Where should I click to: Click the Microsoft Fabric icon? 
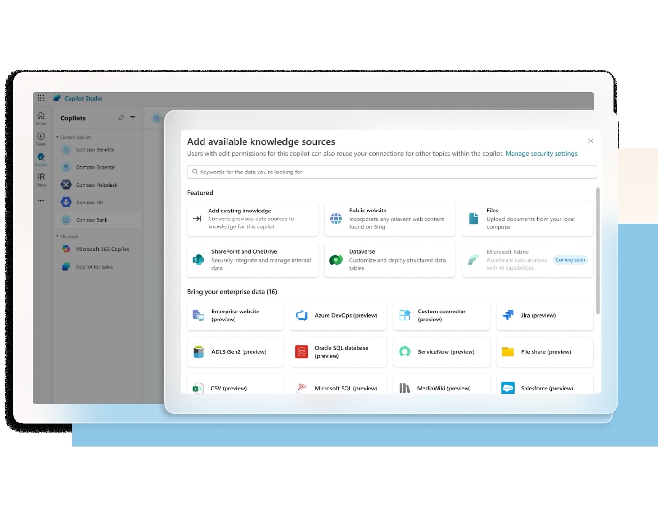pos(473,260)
